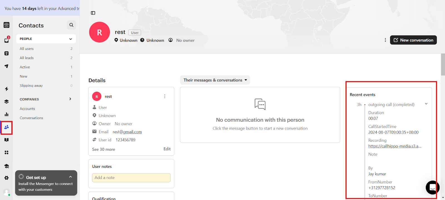Click the User id arrows icon
445x200 pixels.
pos(95,140)
